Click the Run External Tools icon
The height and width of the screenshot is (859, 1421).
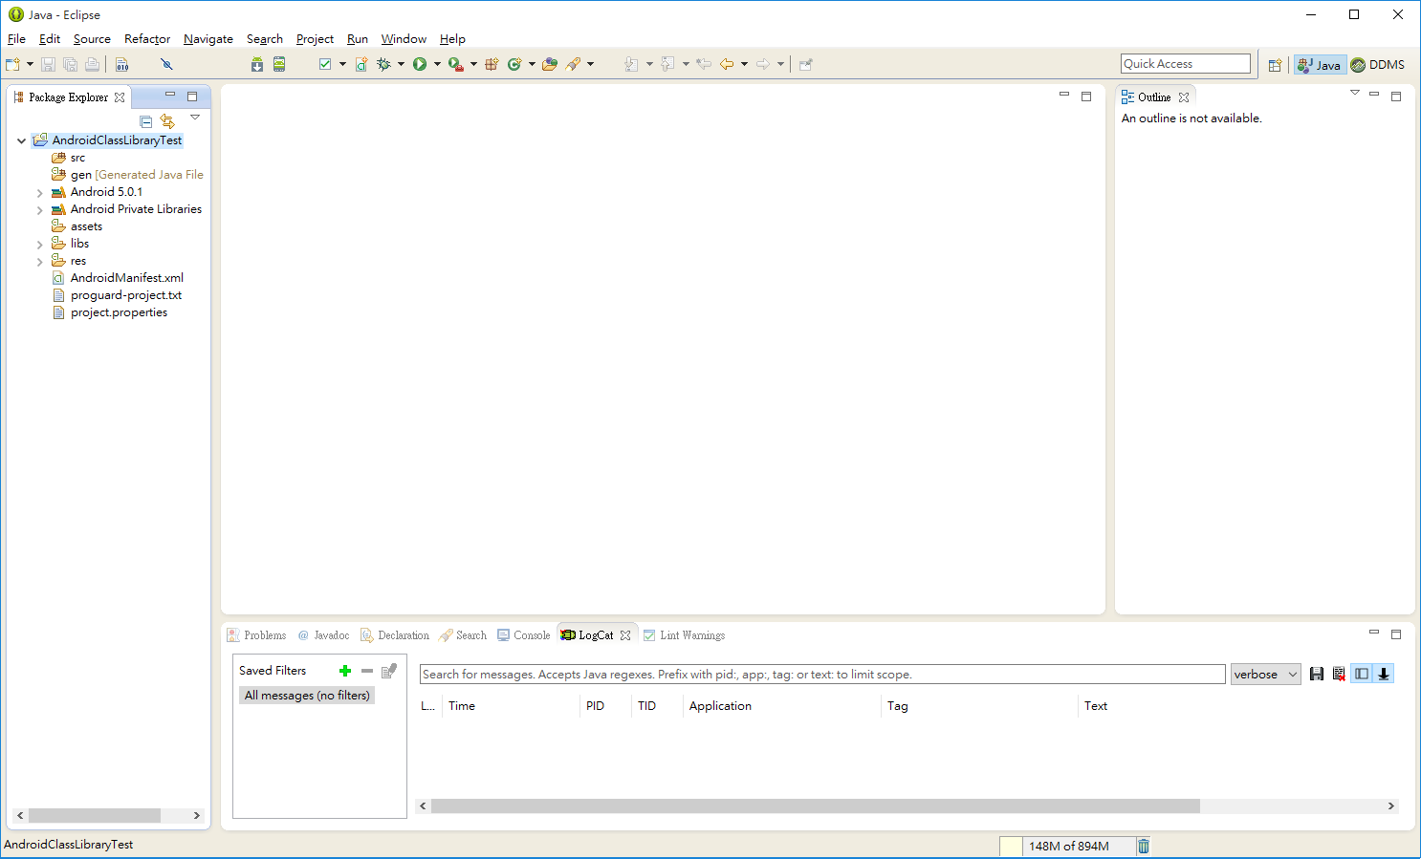click(x=456, y=64)
